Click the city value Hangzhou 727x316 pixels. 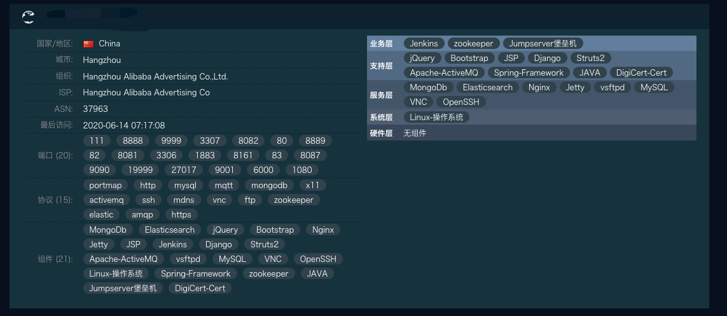(x=102, y=60)
